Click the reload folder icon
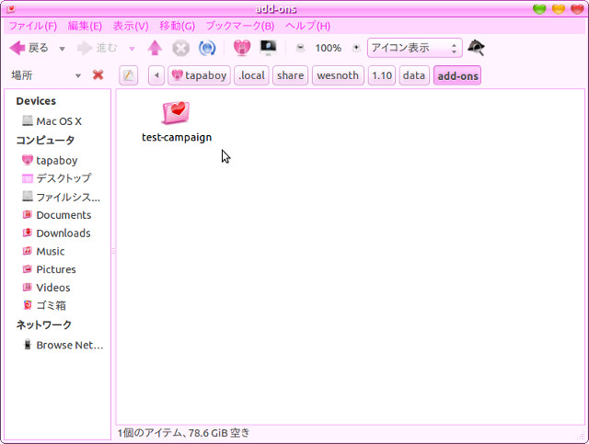This screenshot has width=589, height=444. (x=207, y=48)
